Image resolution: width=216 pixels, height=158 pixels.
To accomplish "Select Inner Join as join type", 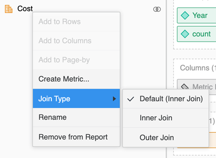I will pyautogui.click(x=165, y=118).
